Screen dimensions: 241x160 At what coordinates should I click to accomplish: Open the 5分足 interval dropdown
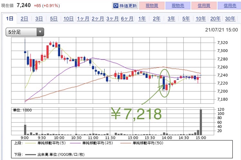(25, 32)
